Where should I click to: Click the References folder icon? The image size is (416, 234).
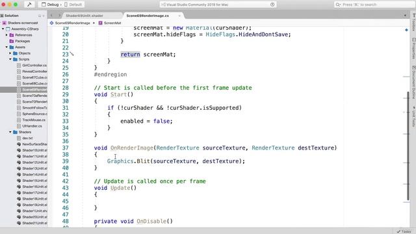point(12,35)
